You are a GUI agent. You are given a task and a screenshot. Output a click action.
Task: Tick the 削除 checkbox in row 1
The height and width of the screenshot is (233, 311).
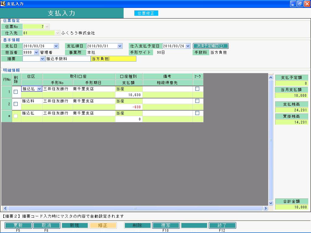pos(16,92)
